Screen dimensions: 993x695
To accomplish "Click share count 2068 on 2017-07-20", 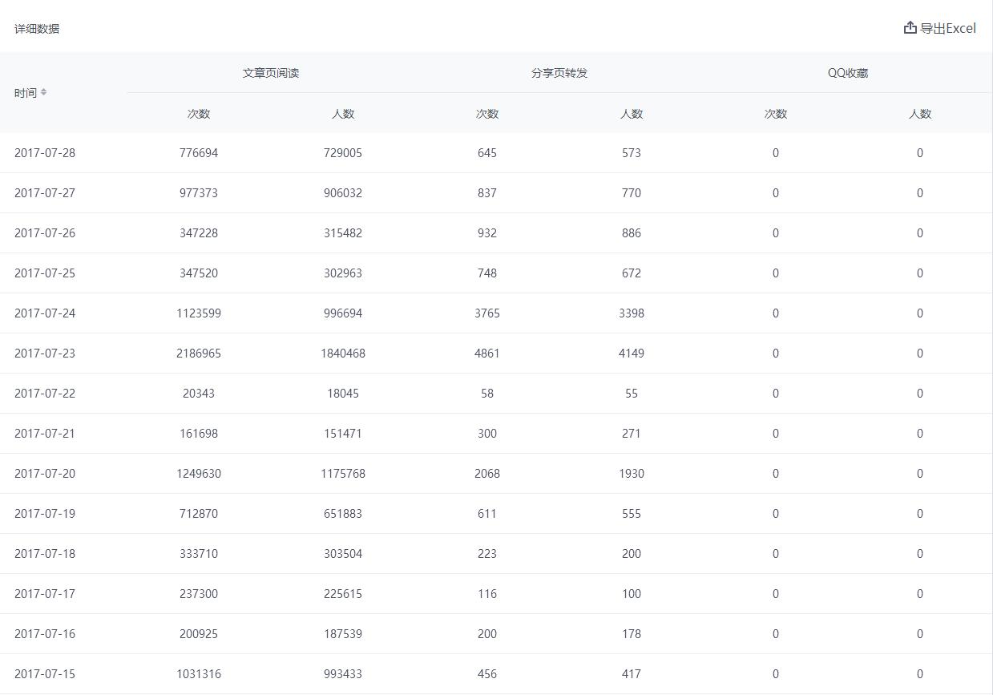I will 487,474.
